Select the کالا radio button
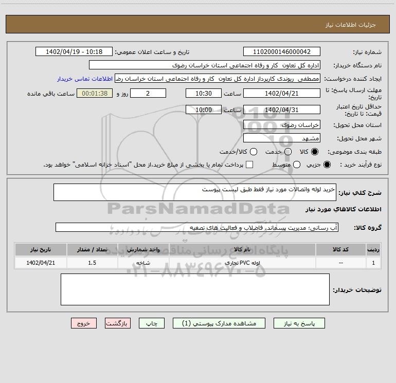Viewport: 396px width, 383px height. point(315,152)
